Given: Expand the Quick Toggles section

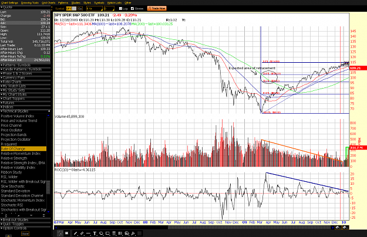Looking at the screenshot, I should tap(25, 224).
